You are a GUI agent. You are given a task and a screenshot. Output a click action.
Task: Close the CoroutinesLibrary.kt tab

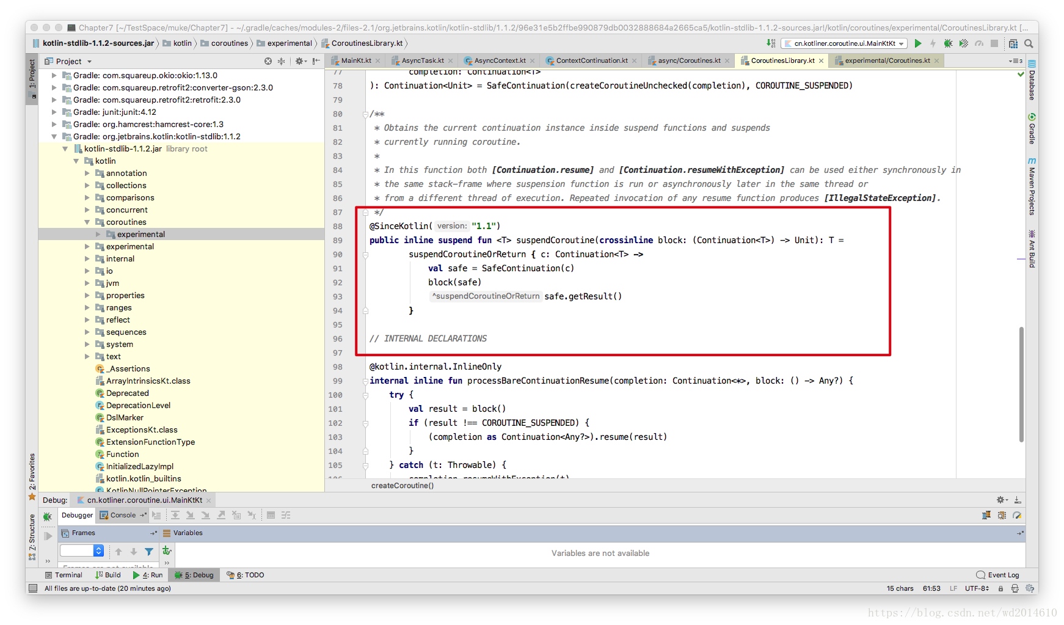tap(821, 60)
